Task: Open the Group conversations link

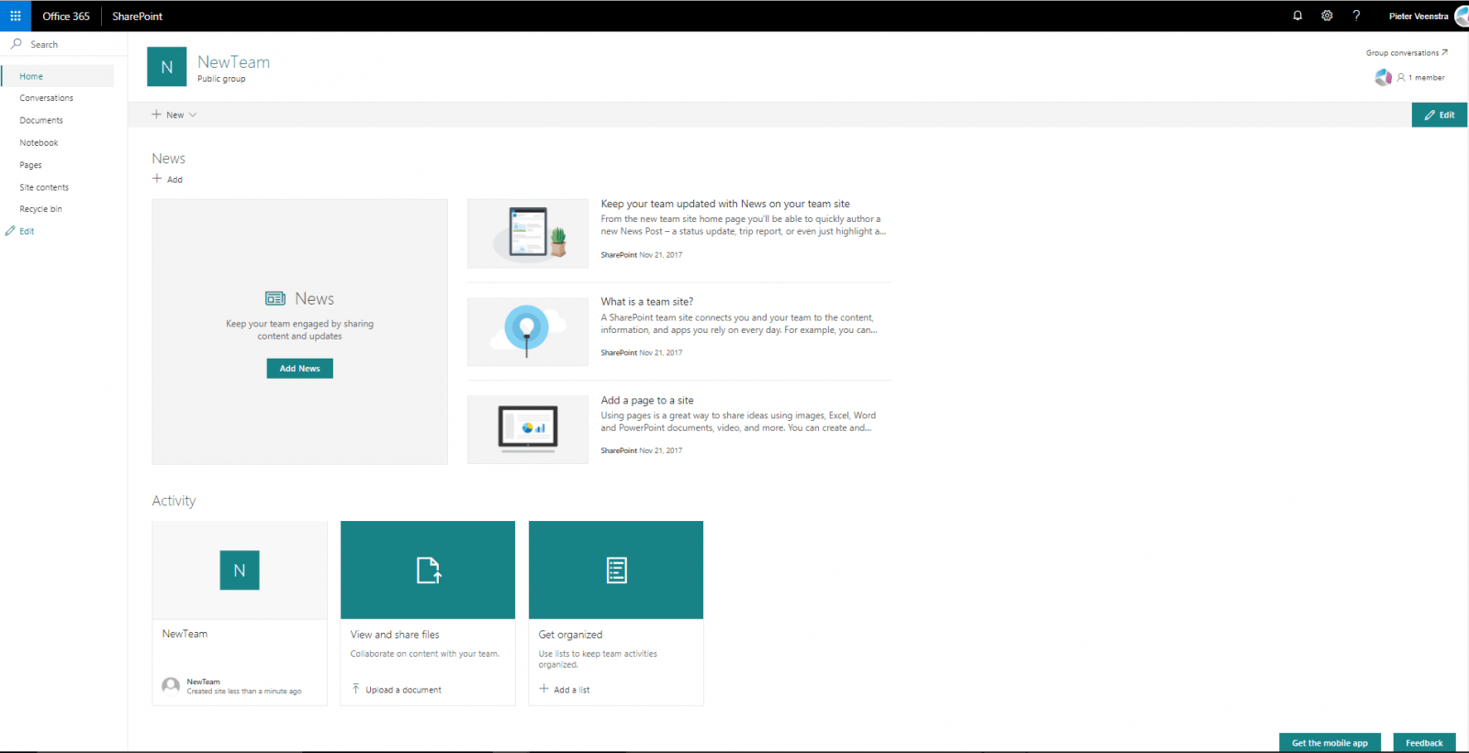Action: [x=1407, y=53]
